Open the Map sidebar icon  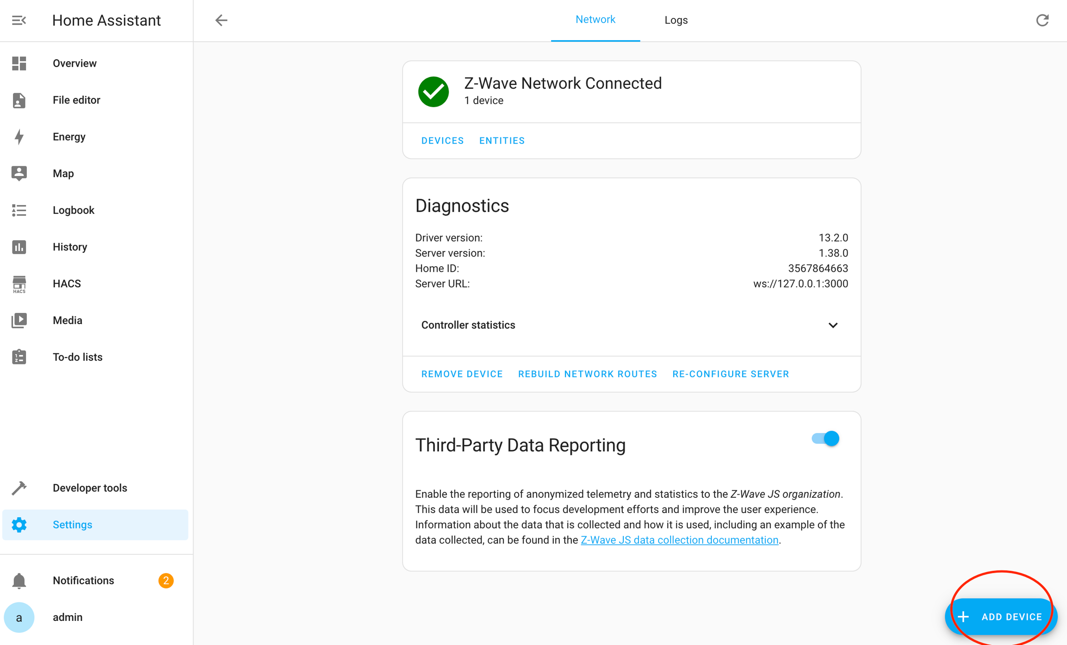[19, 173]
